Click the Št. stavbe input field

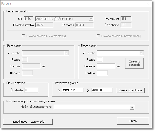pyautogui.click(x=32, y=90)
